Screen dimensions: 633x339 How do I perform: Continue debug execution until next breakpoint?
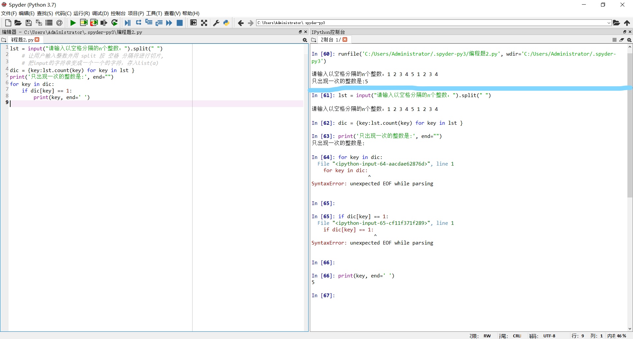coord(169,23)
